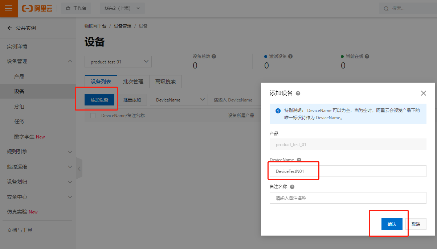Open 任务 in the sidebar
Screen dimensions: 437x249
pyautogui.click(x=19, y=121)
